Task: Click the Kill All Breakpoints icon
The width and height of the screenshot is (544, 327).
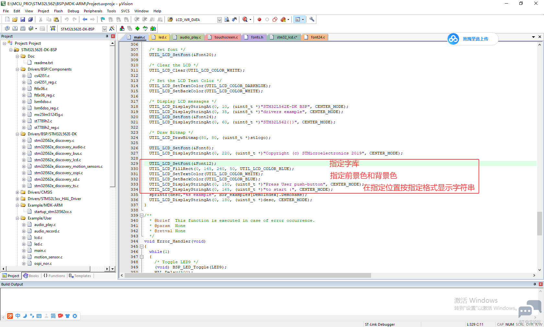Action: point(283,19)
